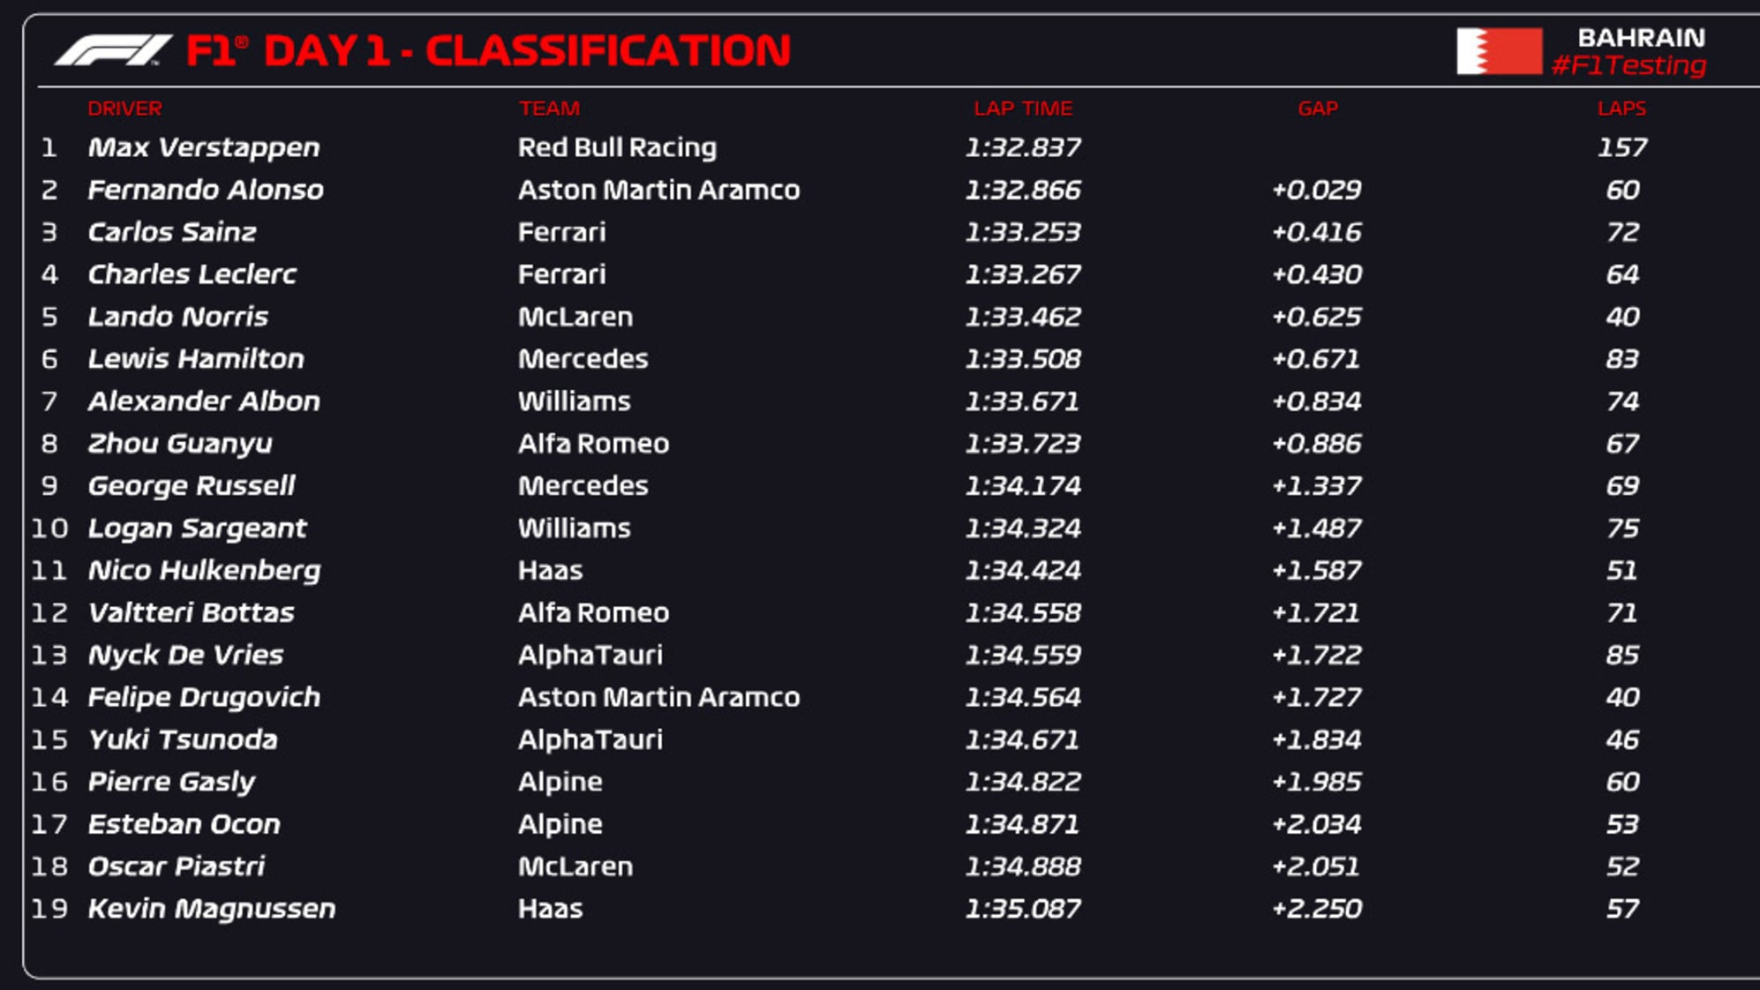Image resolution: width=1760 pixels, height=990 pixels.
Task: Click the +2.250 gap value
Action: coord(1317,909)
